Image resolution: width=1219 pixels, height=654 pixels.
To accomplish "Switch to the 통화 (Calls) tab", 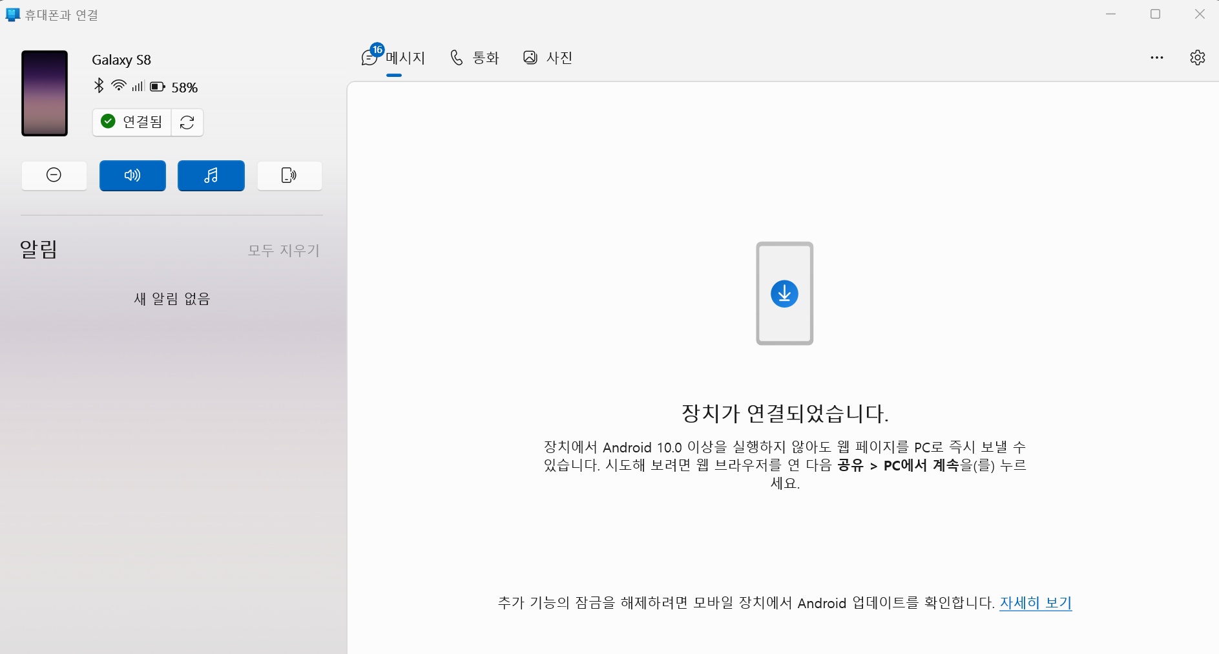I will (x=475, y=58).
